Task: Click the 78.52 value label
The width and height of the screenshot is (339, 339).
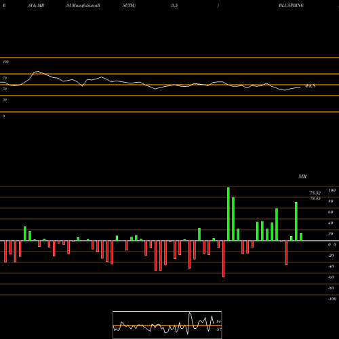Action: pos(315,193)
